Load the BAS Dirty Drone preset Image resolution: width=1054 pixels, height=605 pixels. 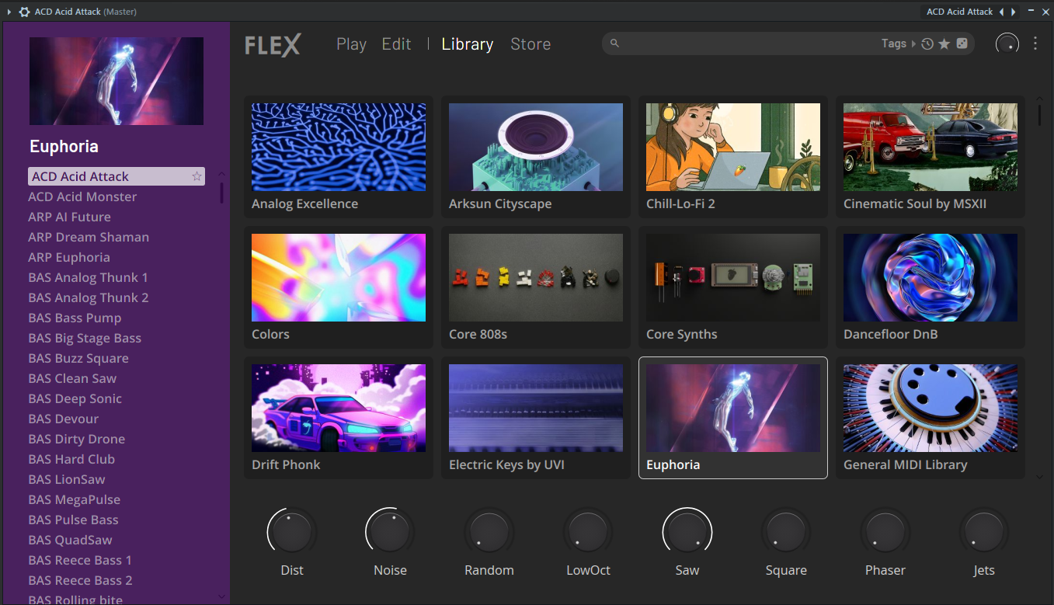click(77, 439)
